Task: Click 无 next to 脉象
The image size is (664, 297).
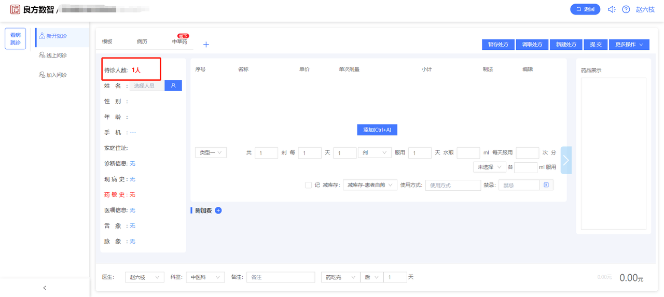Action: pos(132,242)
